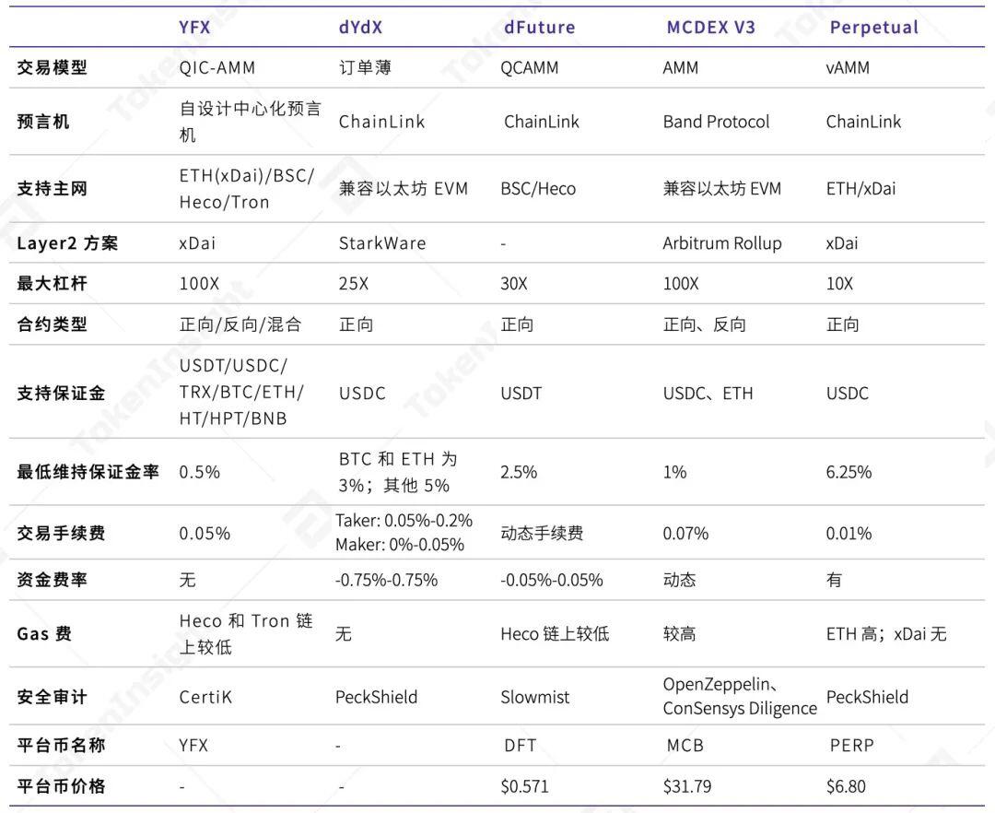Click the 正向/反向/混合 cell
Screen dimensions: 995x813
pyautogui.click(x=240, y=324)
